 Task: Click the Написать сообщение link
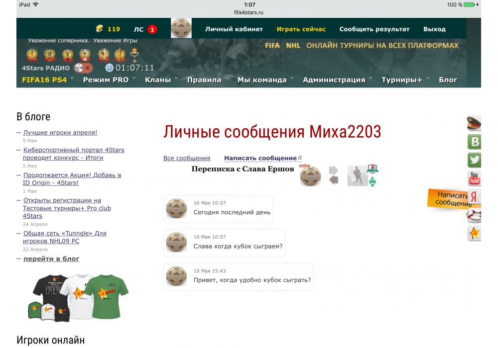260,158
